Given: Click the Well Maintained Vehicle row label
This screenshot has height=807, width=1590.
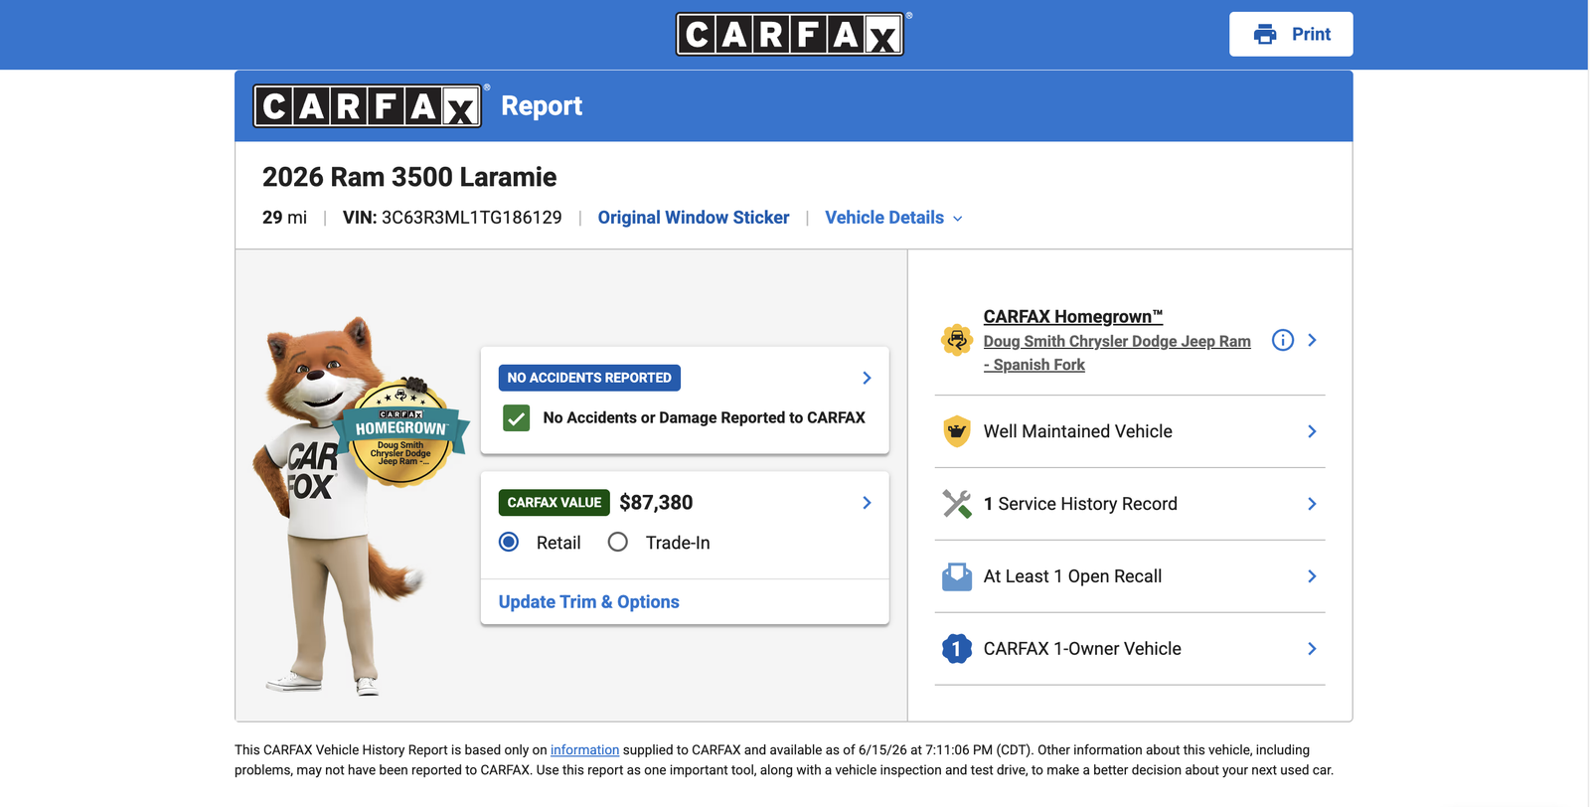Looking at the screenshot, I should [x=1078, y=431].
